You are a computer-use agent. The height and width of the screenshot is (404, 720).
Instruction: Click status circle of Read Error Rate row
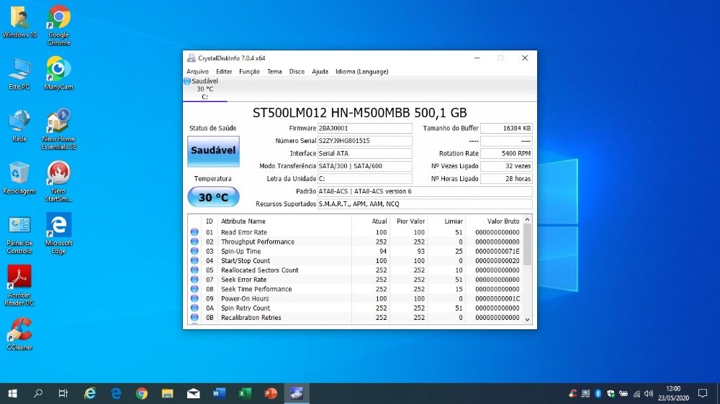(194, 232)
